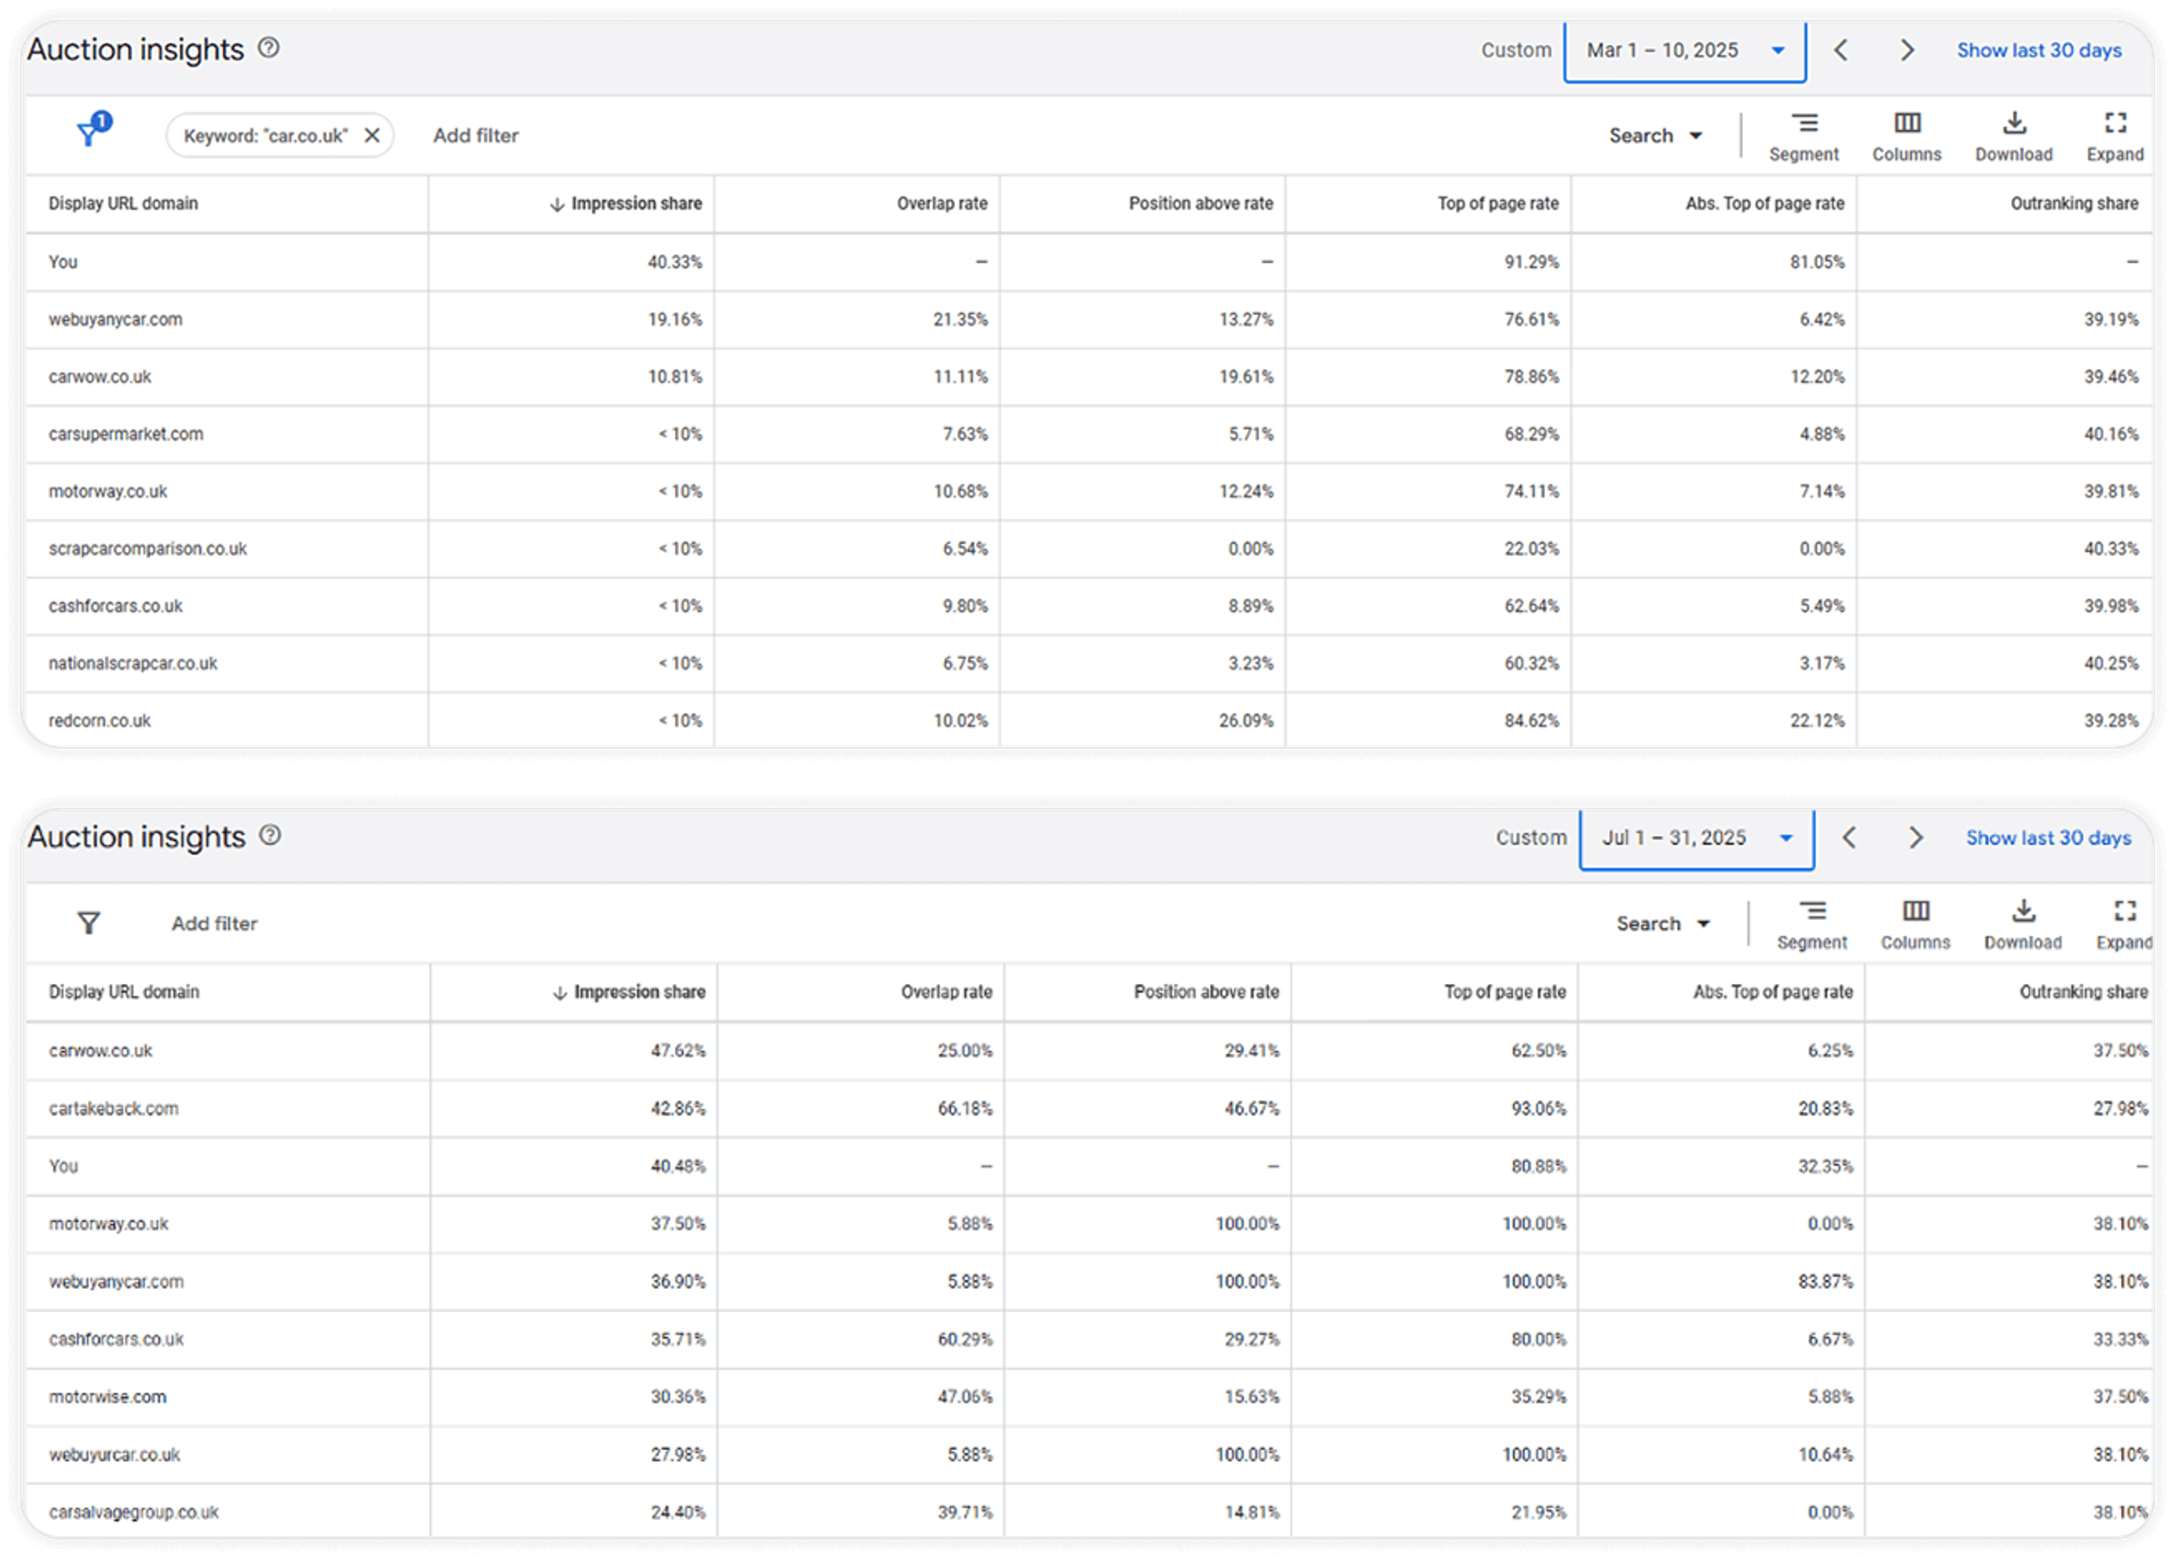Select cartakeback.com row in bottom table
Image resolution: width=2174 pixels, height=1559 pixels.
1088,1109
